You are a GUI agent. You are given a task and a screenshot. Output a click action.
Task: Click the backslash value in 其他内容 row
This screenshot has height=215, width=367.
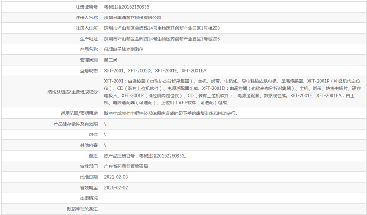pos(105,145)
